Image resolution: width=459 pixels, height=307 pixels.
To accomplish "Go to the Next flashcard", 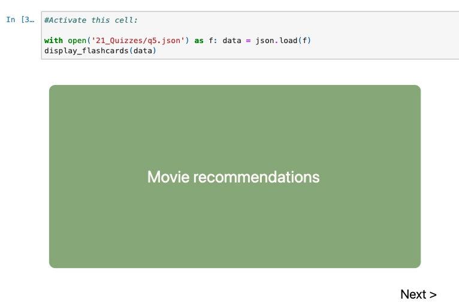I will (418, 294).
